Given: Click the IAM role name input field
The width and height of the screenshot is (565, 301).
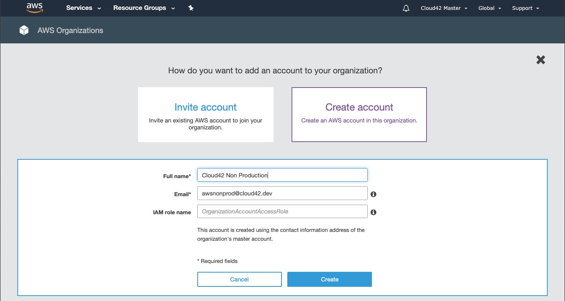Looking at the screenshot, I should 282,211.
